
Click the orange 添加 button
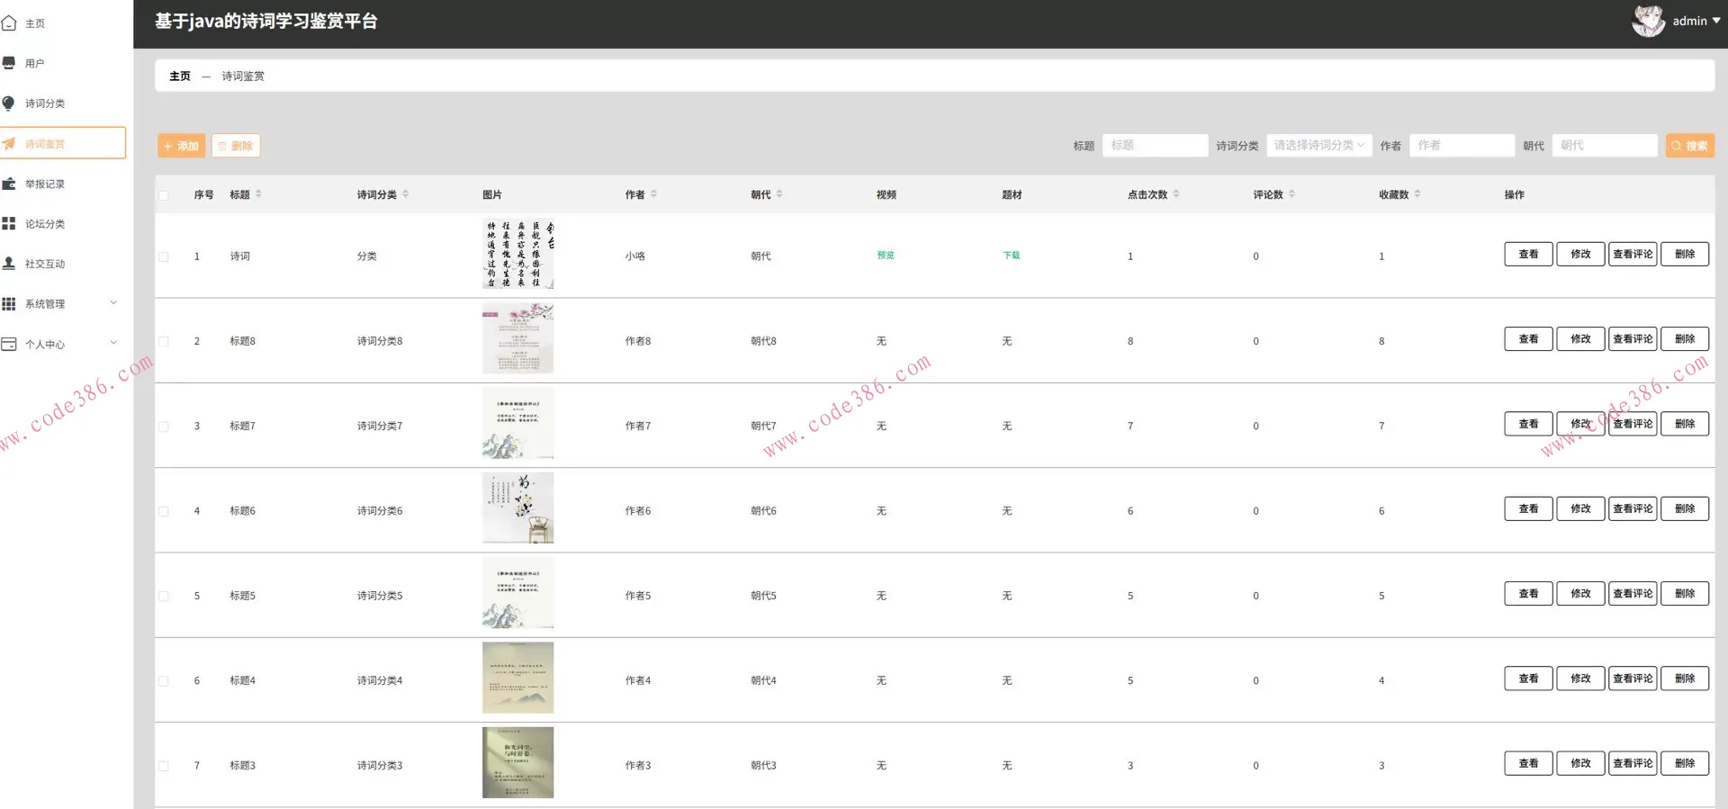[181, 146]
